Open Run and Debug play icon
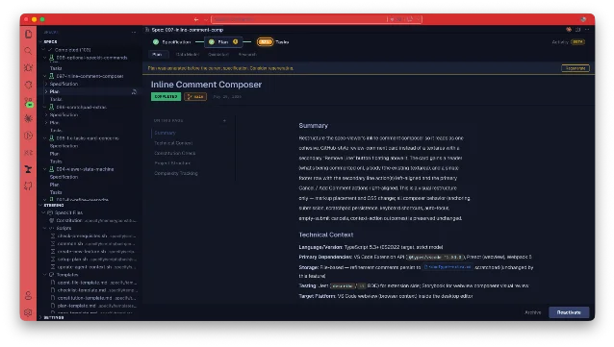Viewport: 614px width, 347px height. (x=28, y=136)
